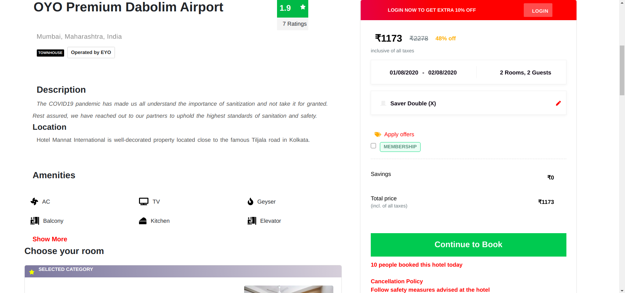This screenshot has width=625, height=293.
Task: Click the Apply offers link
Action: [399, 134]
